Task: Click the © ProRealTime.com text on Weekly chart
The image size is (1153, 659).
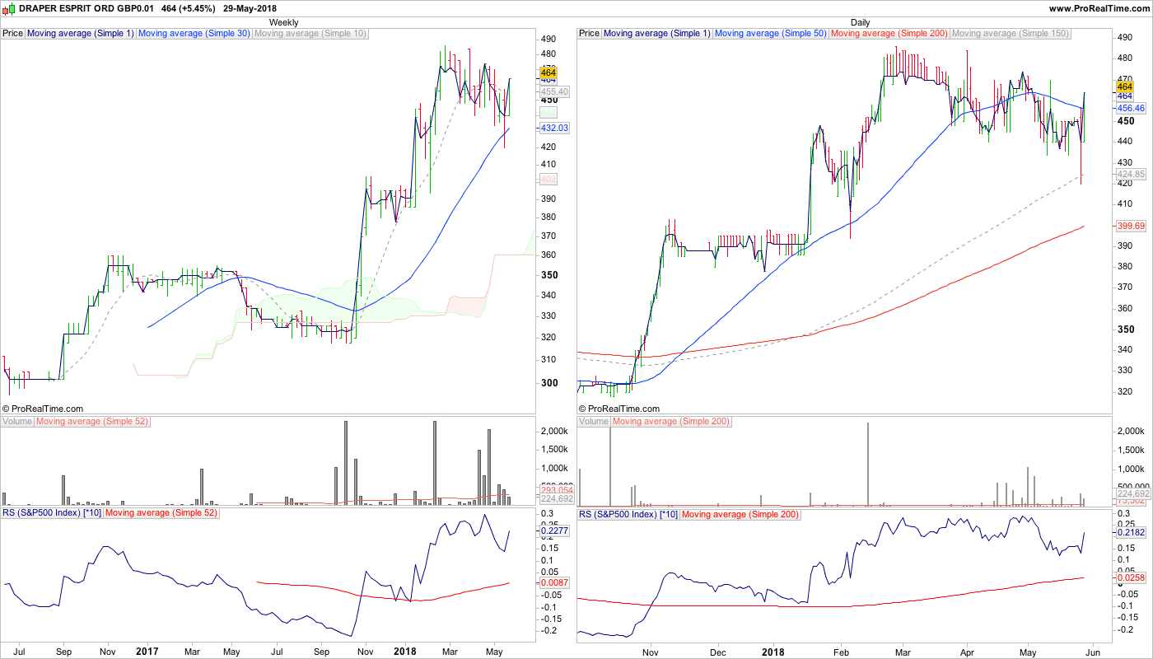Action: point(43,409)
